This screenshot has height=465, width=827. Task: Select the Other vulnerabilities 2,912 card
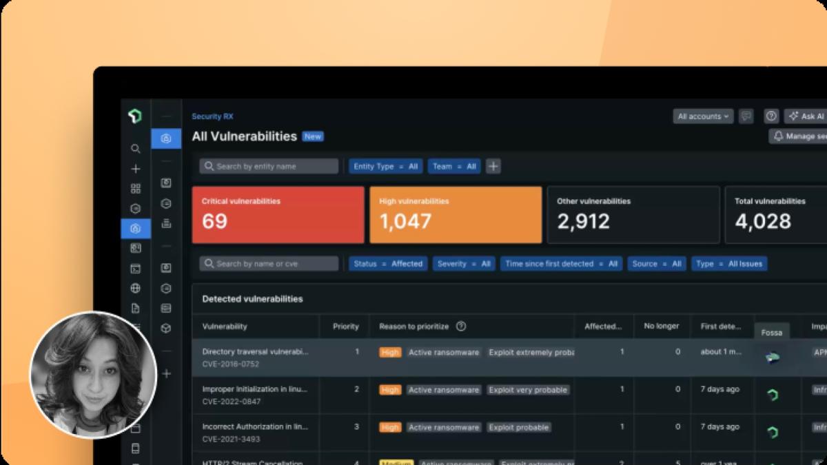point(633,215)
